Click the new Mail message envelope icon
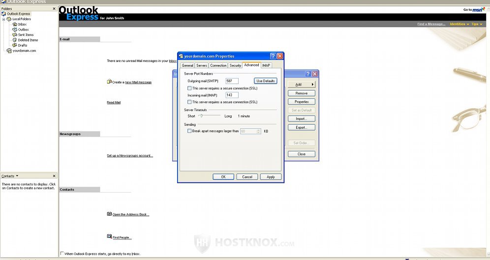 (x=109, y=82)
